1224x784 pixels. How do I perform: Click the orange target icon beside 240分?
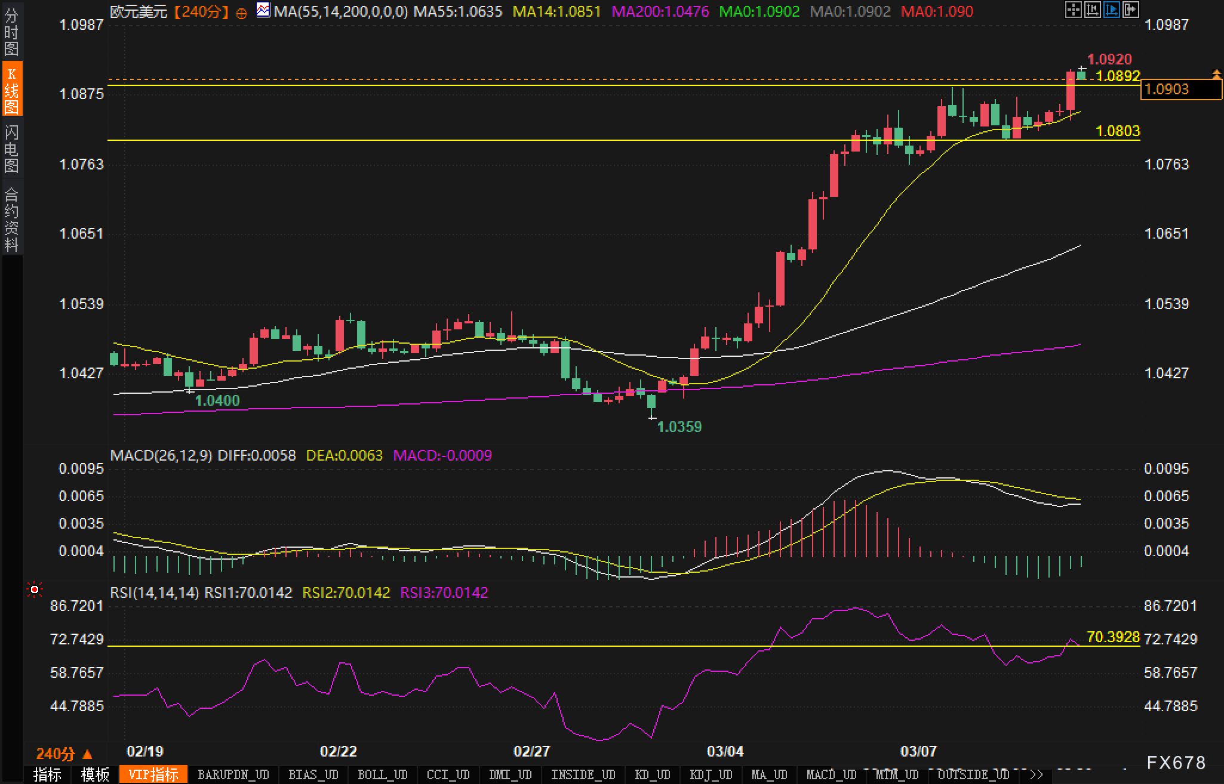click(241, 13)
